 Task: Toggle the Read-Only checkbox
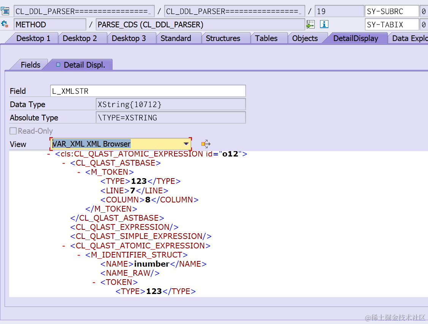[x=13, y=131]
